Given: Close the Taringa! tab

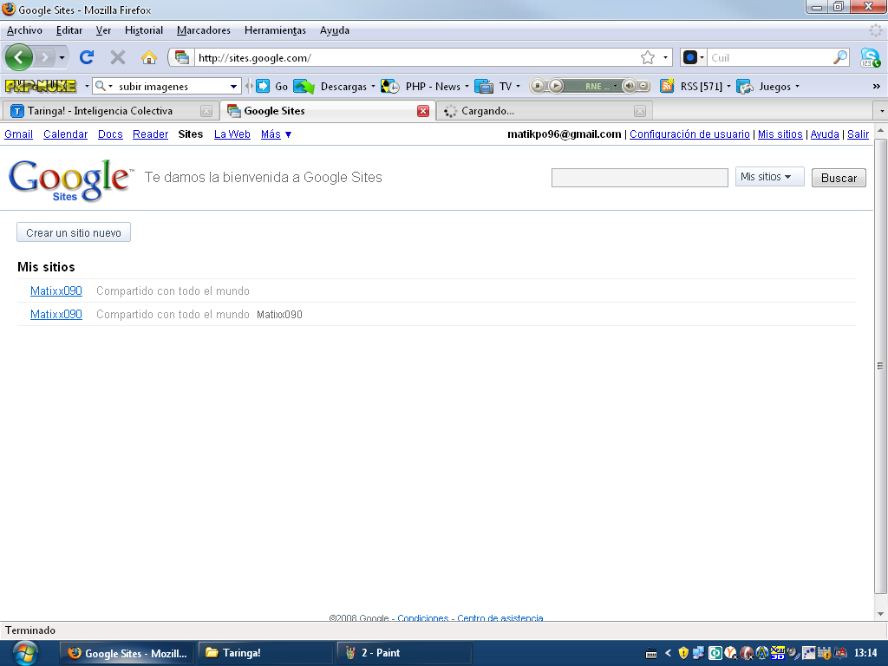Looking at the screenshot, I should tap(206, 111).
